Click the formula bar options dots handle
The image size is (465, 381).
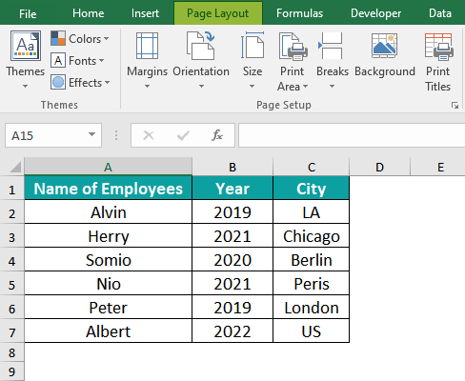[116, 135]
